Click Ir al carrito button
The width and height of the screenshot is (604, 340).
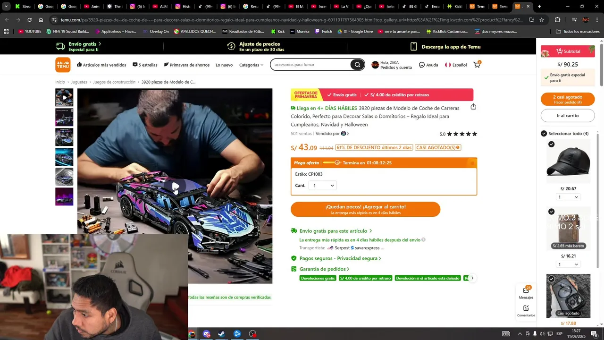(568, 115)
